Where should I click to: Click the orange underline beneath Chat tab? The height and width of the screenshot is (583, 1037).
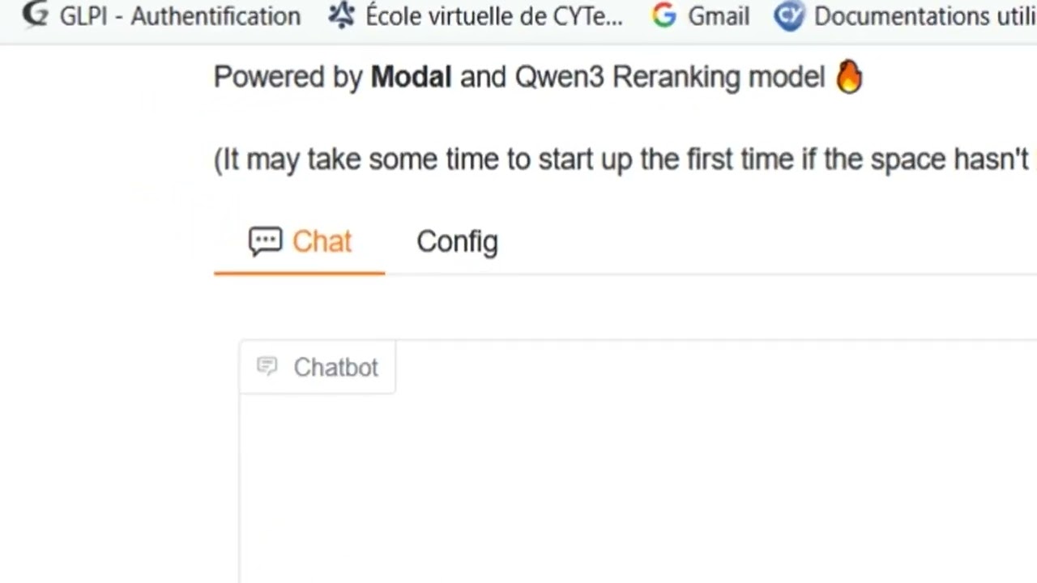pyautogui.click(x=299, y=273)
